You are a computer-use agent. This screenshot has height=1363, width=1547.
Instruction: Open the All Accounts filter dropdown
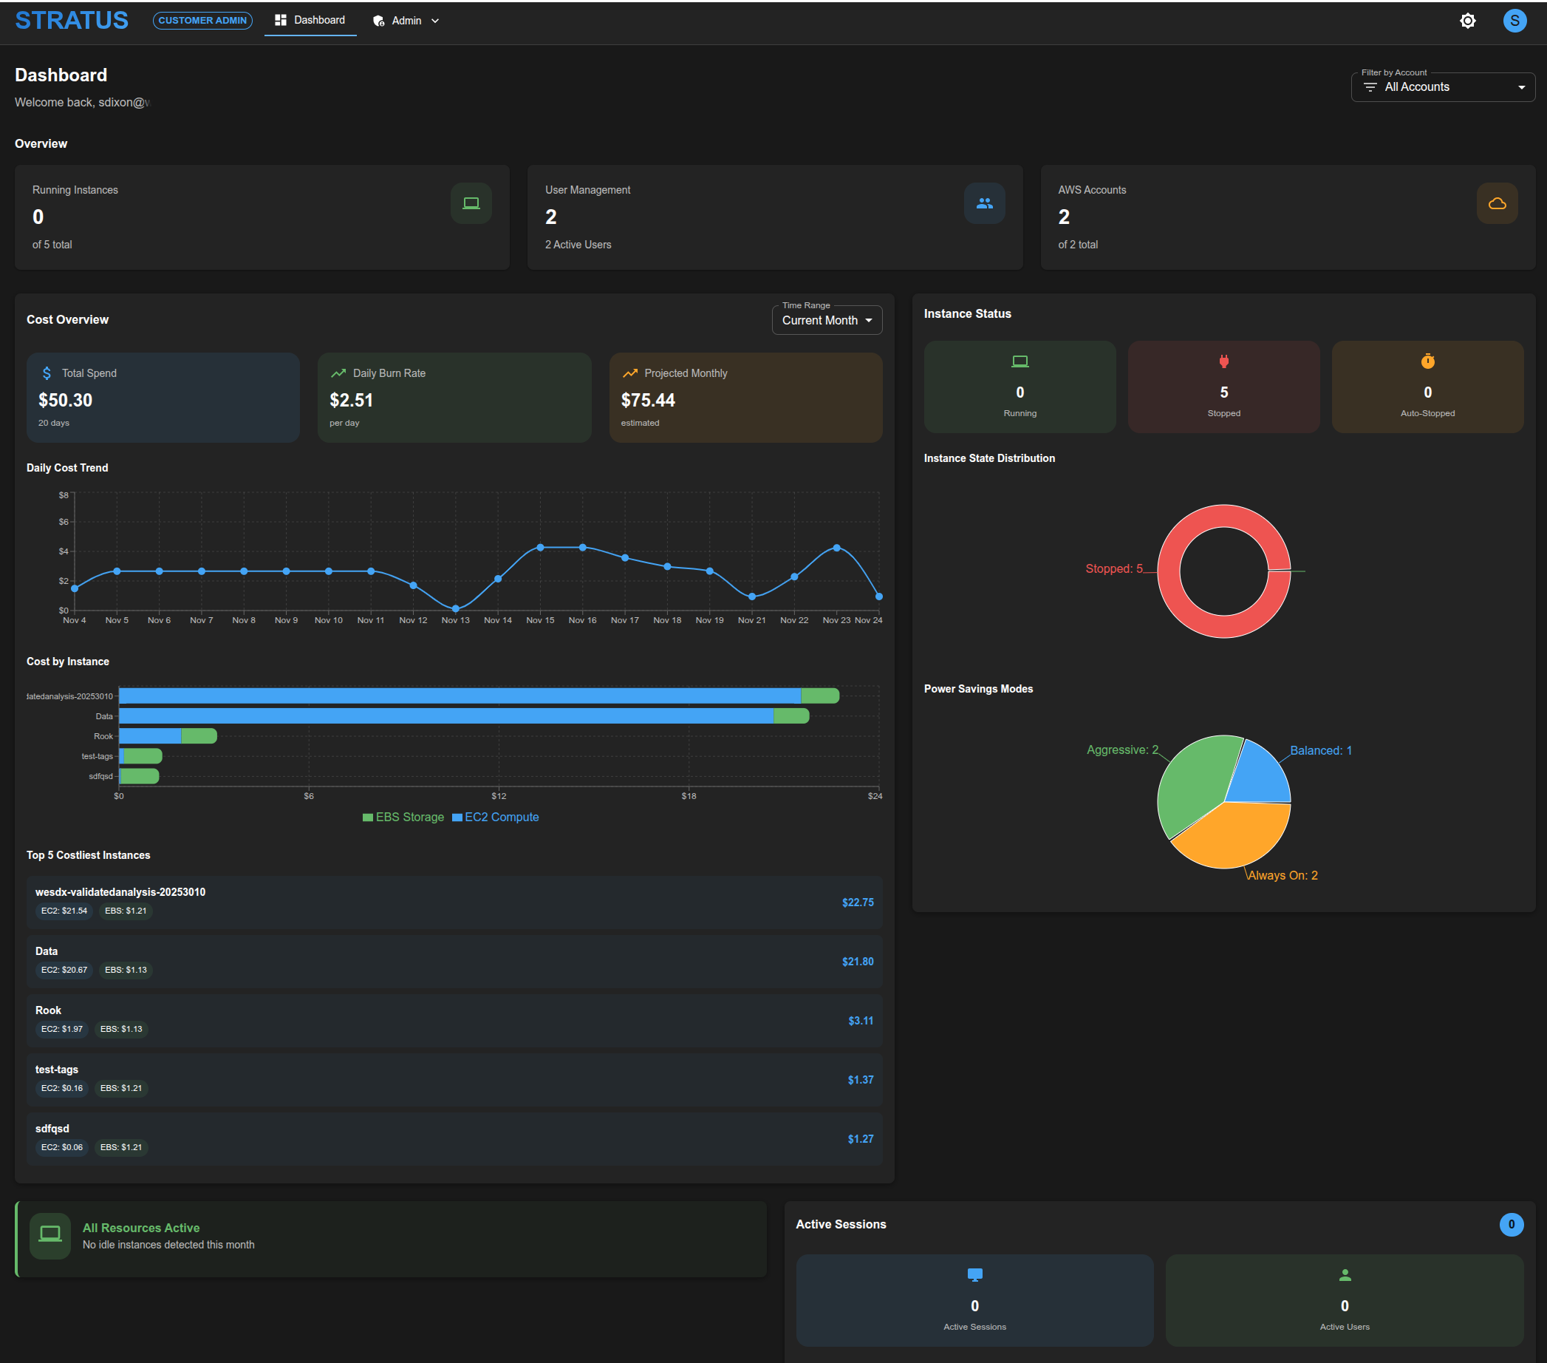[x=1443, y=86]
